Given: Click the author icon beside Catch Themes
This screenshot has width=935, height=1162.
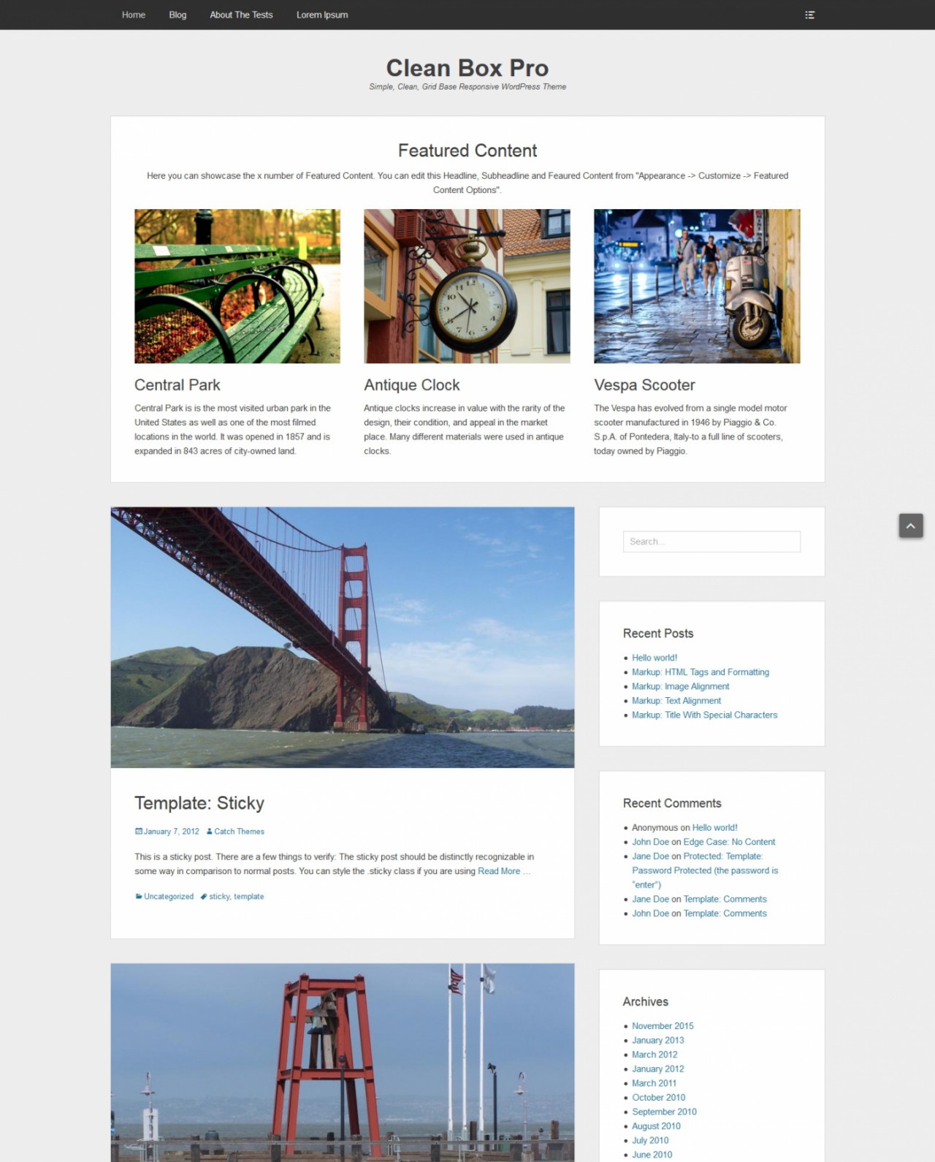Looking at the screenshot, I should click(210, 831).
